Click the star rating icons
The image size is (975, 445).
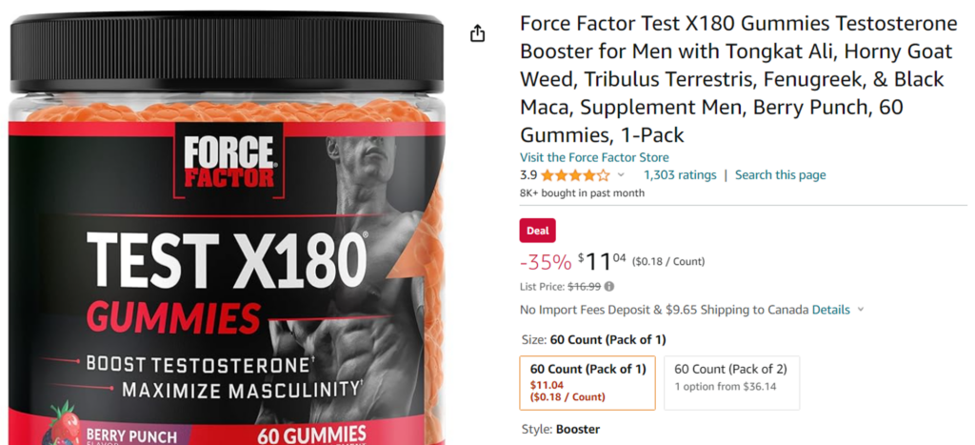(575, 175)
